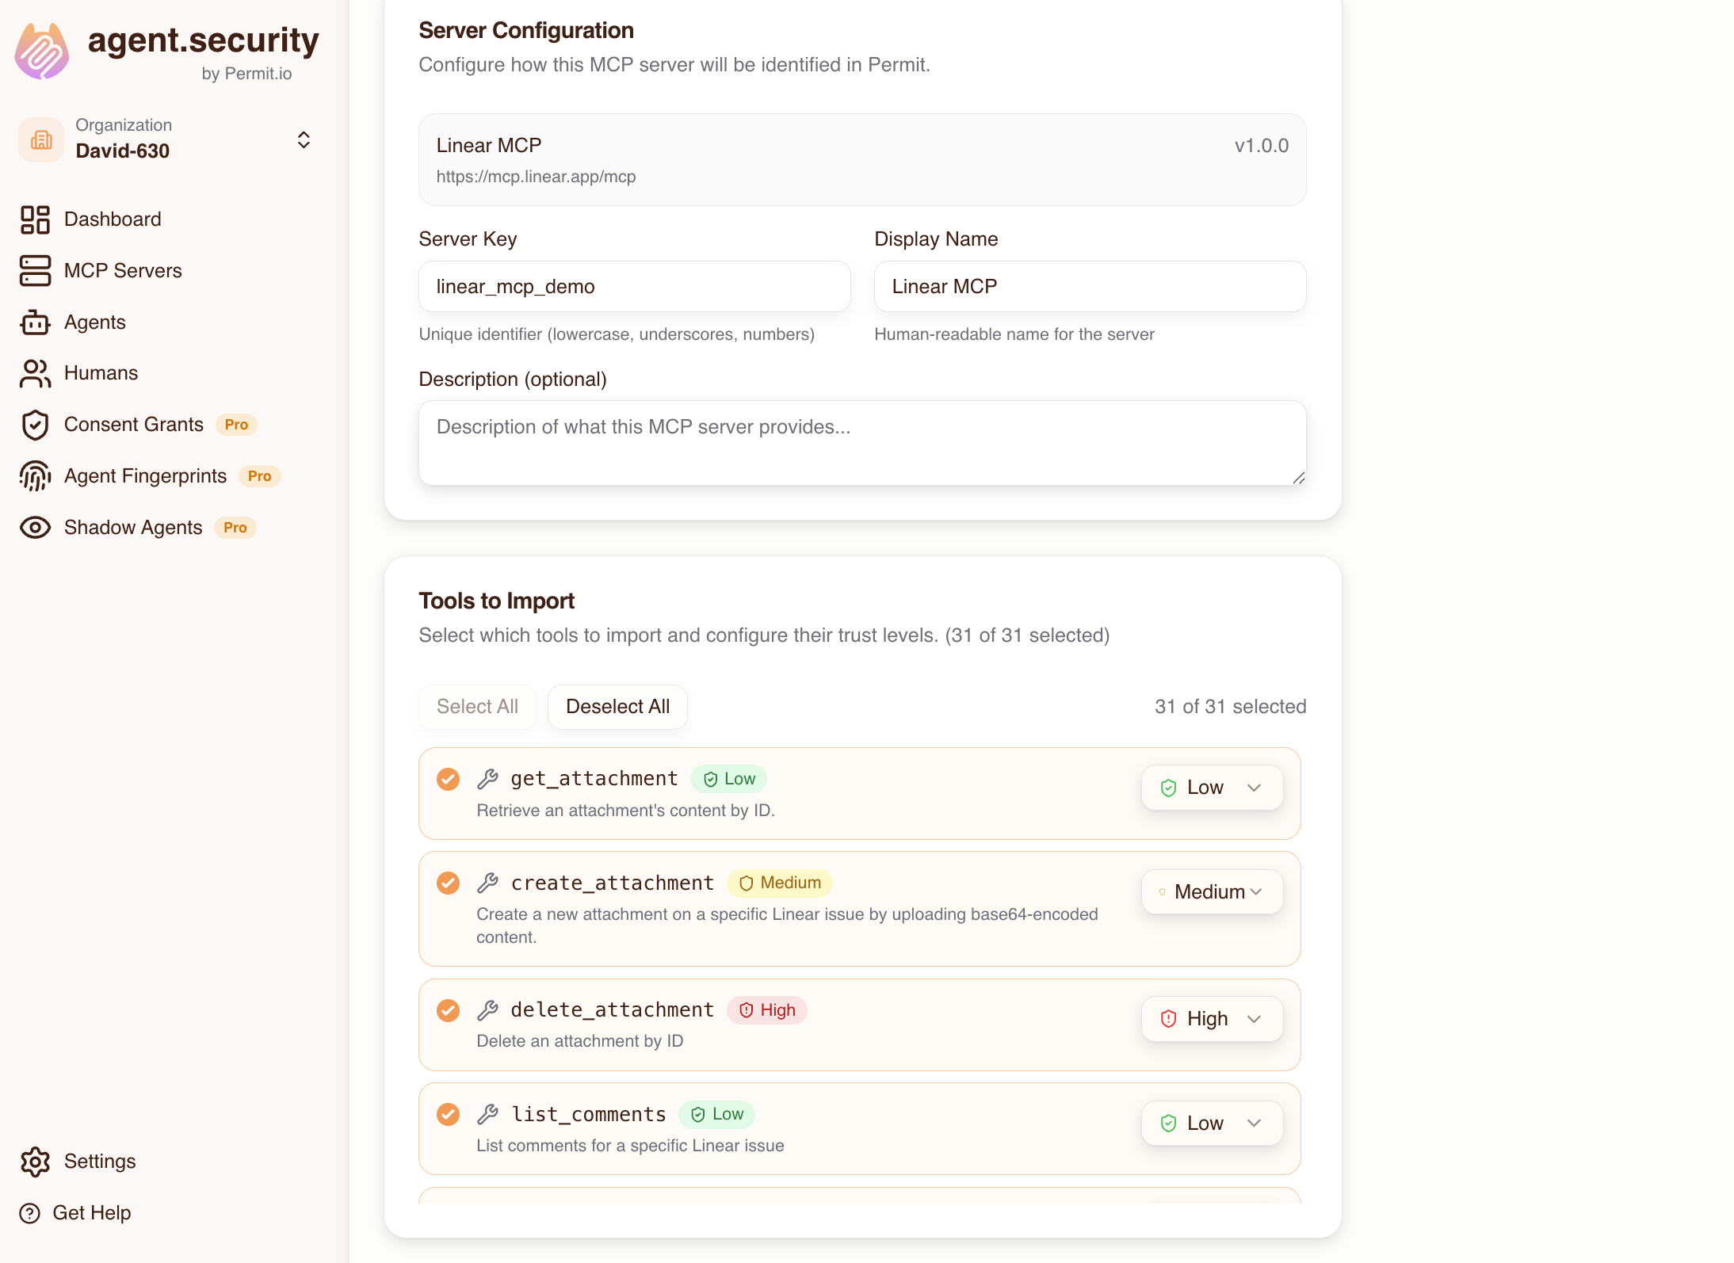Open Settings via the gear icon

[34, 1162]
